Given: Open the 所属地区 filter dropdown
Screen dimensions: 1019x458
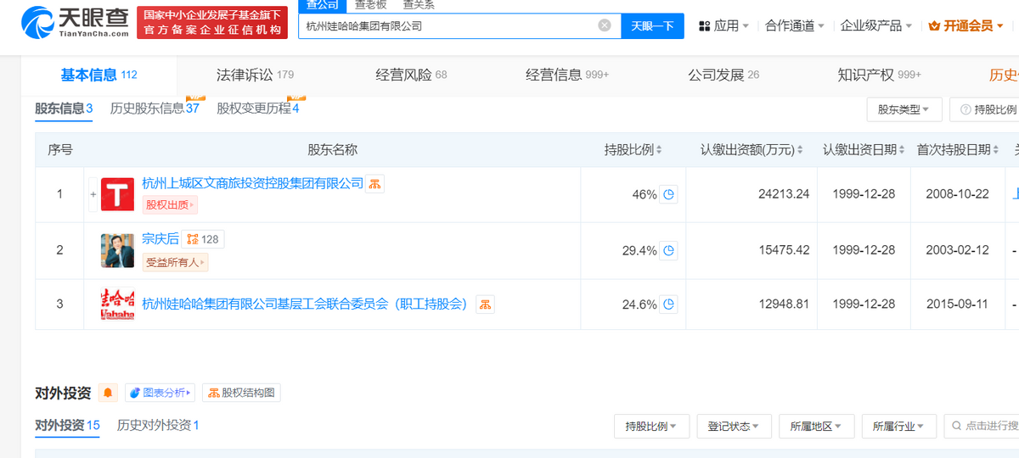Looking at the screenshot, I should click(x=816, y=426).
